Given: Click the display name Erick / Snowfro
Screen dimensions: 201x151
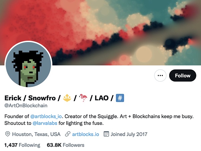Looking at the screenshot, I should [x=30, y=98].
